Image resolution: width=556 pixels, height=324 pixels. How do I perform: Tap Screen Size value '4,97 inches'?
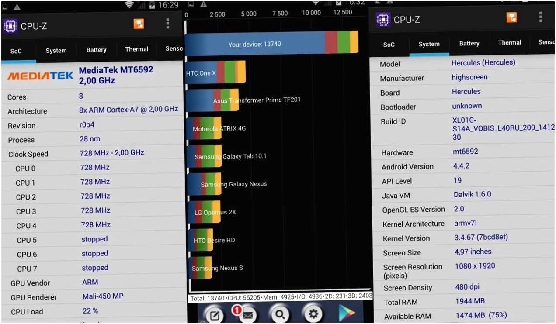(x=473, y=252)
